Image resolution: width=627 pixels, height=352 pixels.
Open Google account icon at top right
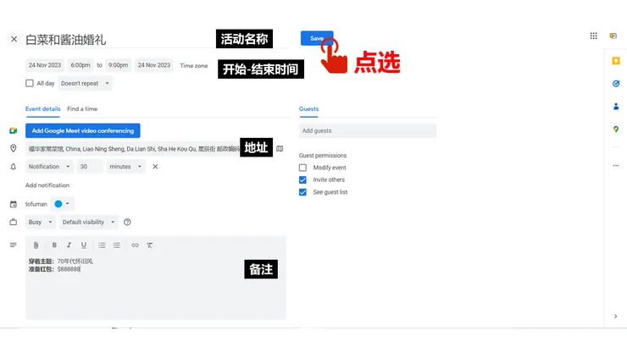(613, 36)
